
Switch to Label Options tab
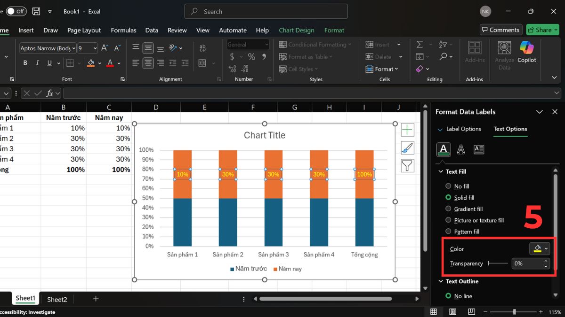[x=463, y=129]
